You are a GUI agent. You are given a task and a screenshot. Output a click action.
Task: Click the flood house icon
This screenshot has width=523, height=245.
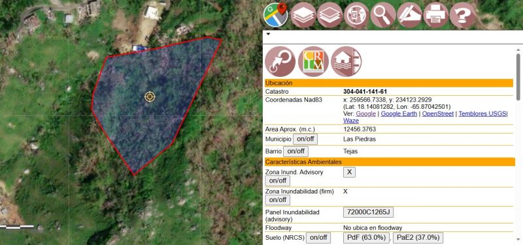point(346,61)
